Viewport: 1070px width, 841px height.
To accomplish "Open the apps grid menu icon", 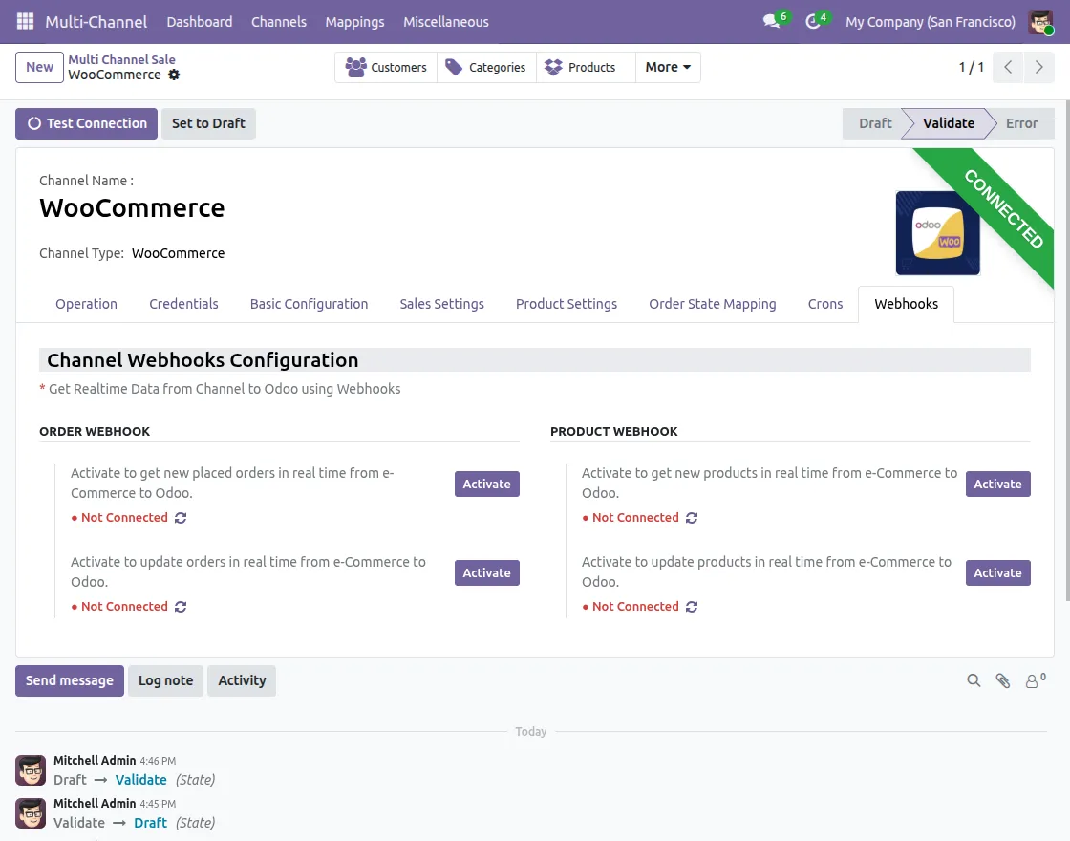I will (x=25, y=21).
